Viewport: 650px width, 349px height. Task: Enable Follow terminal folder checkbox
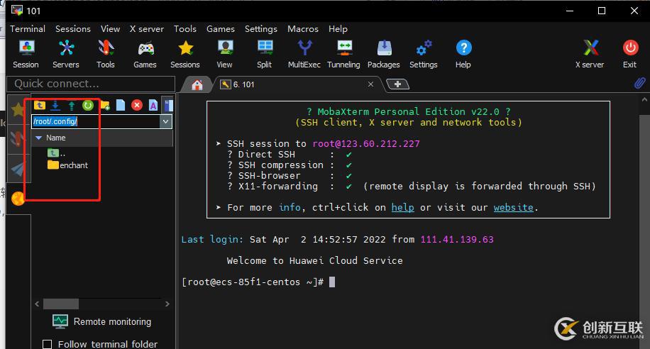pyautogui.click(x=48, y=344)
